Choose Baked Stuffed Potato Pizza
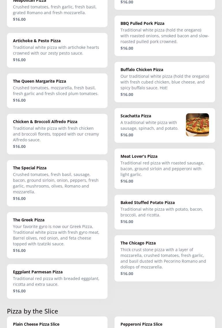Viewport: 222px width, 328px height. pos(165,212)
